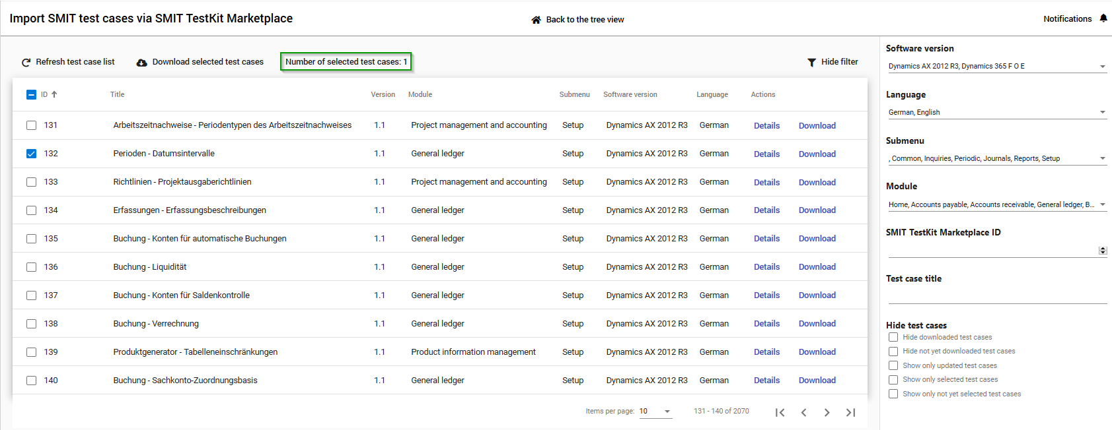This screenshot has height=430, width=1112.
Task: Open the Notifications bell icon
Action: (x=1103, y=18)
